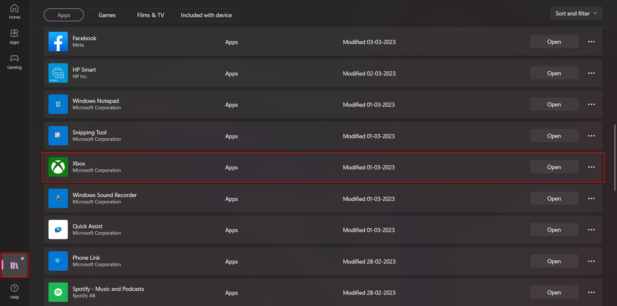Click the Facebook app icon

coord(58,41)
